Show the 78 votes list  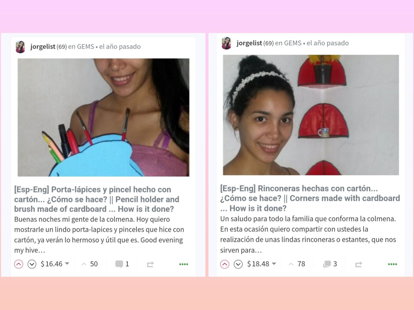pyautogui.click(x=297, y=264)
